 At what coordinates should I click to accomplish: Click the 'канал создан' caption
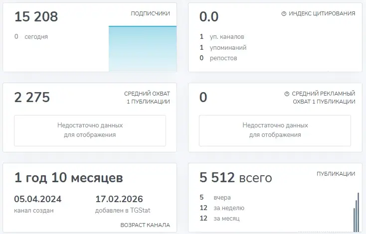[x=34, y=211]
